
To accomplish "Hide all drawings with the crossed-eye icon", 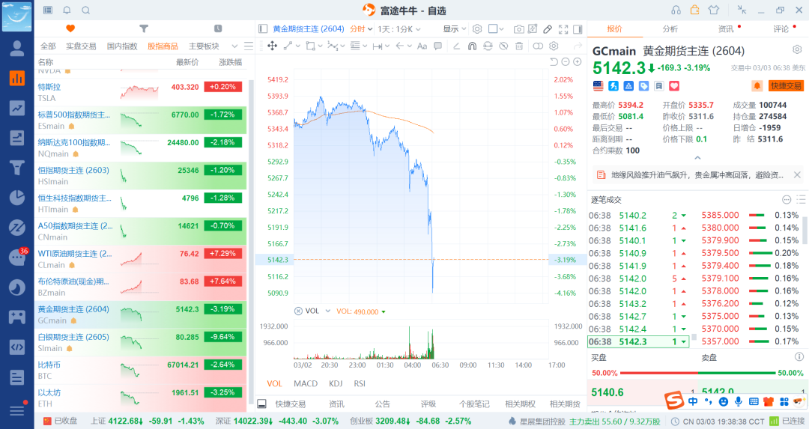I will coord(503,46).
